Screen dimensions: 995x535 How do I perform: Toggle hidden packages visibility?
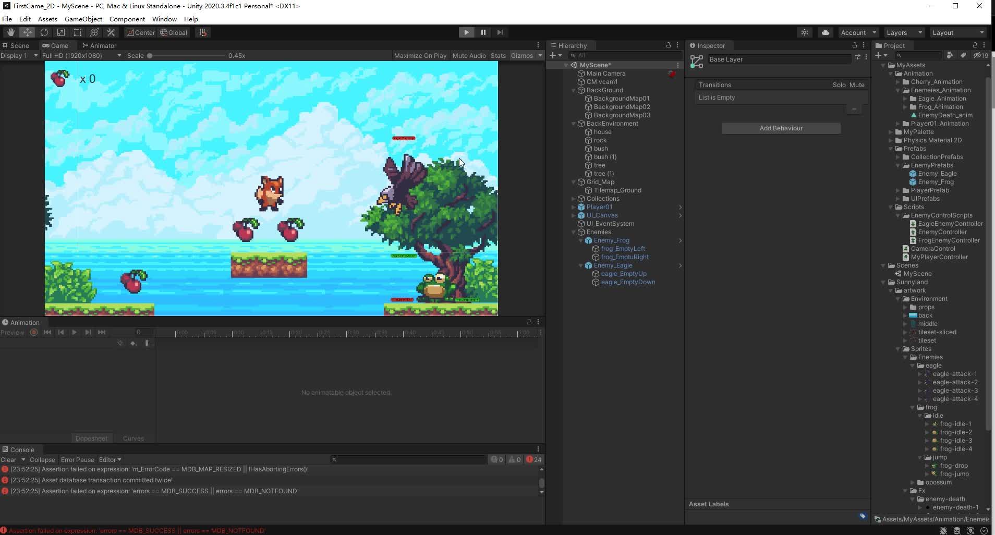[980, 55]
